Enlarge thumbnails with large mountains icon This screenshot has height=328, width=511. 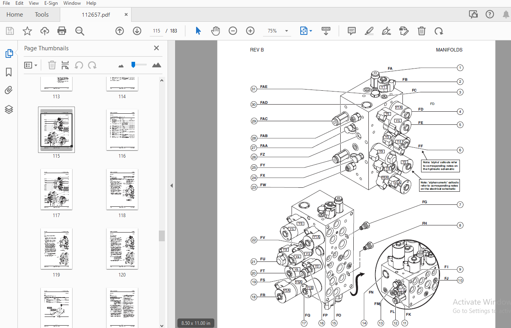coord(156,65)
